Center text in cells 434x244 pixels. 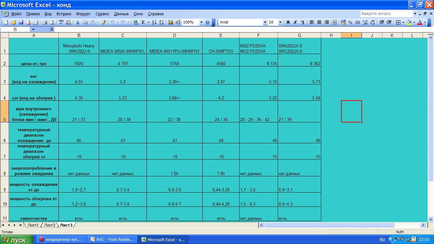pos(319,22)
